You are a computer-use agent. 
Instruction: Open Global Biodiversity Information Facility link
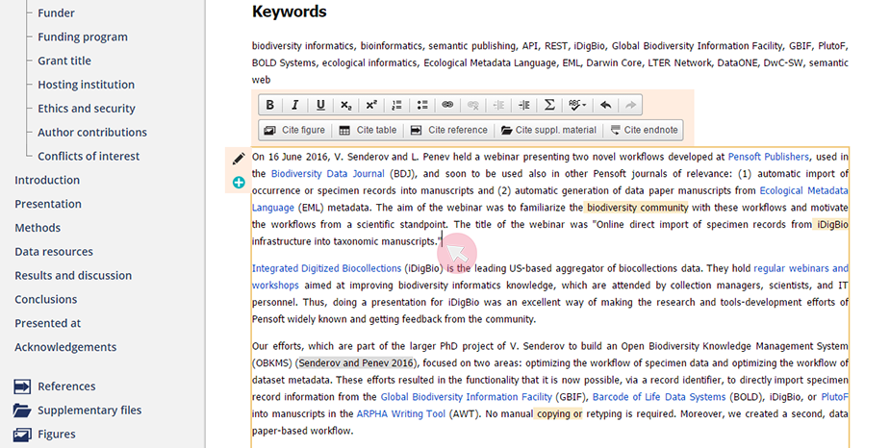[466, 397]
